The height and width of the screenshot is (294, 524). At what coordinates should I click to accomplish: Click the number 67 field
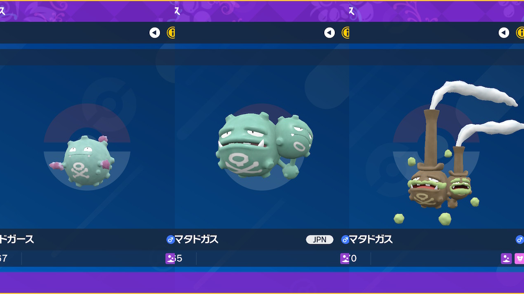pos(4,258)
